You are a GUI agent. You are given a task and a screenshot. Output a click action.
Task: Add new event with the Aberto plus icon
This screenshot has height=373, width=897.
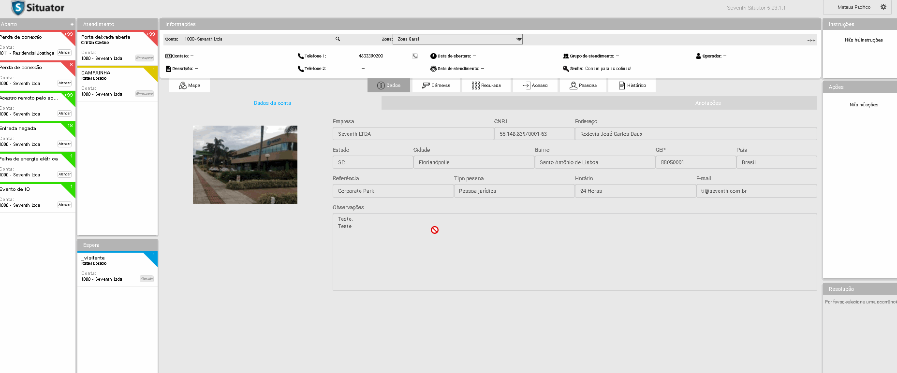pyautogui.click(x=72, y=24)
